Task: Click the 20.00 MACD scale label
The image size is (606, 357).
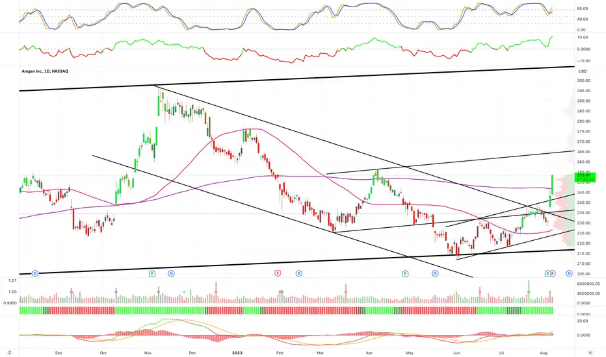Action: pyautogui.click(x=583, y=321)
